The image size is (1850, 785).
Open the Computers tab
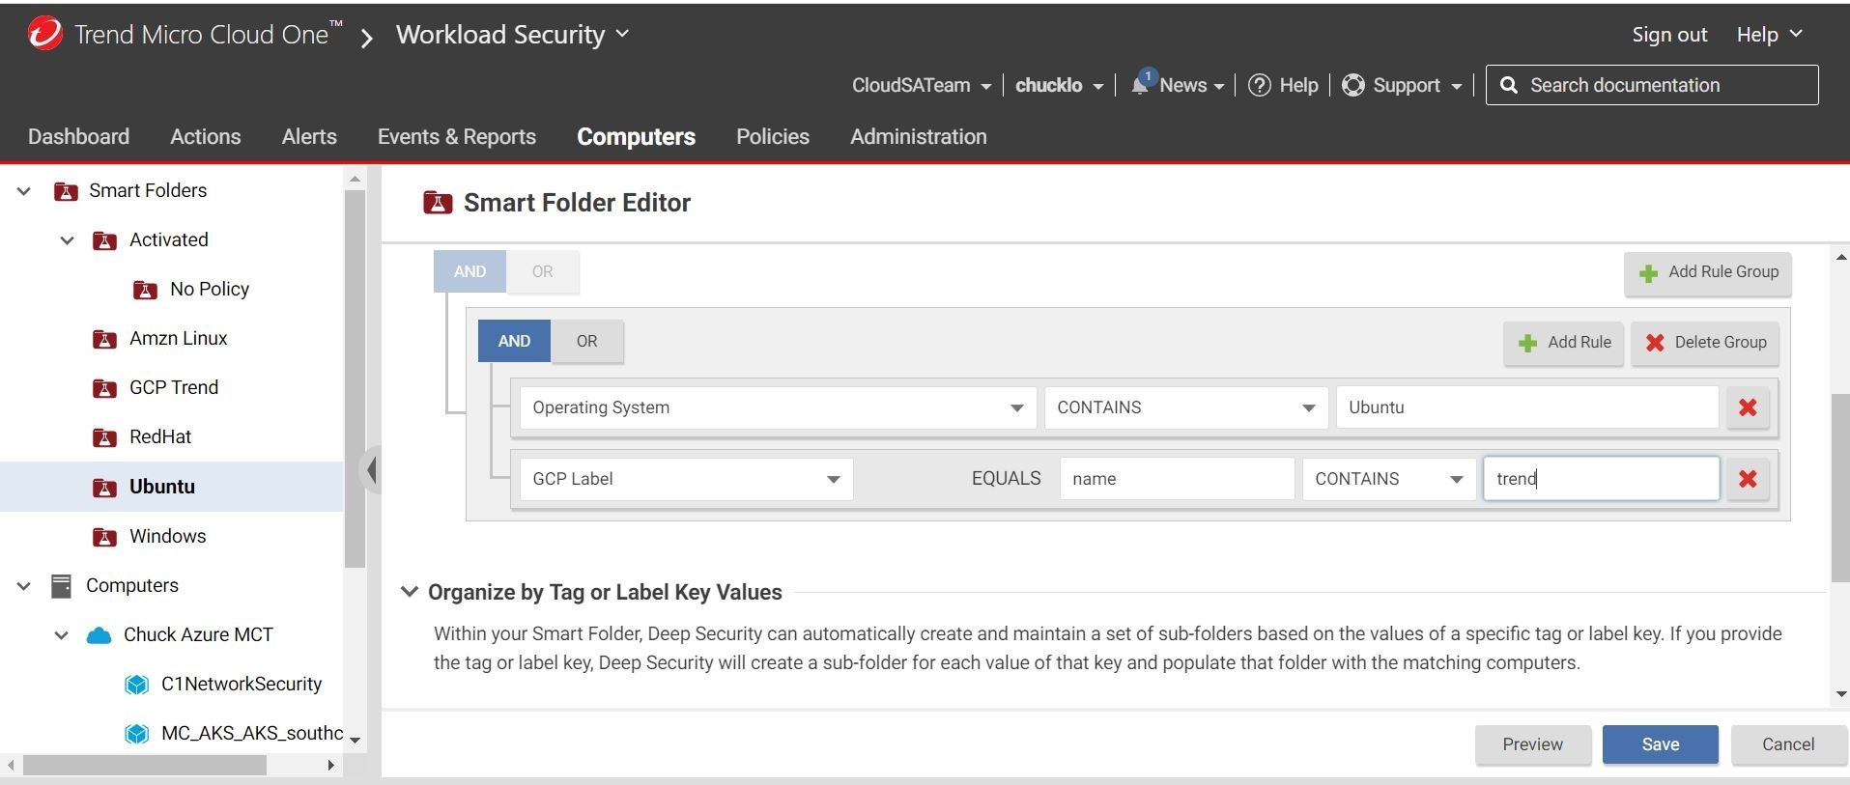click(x=636, y=137)
